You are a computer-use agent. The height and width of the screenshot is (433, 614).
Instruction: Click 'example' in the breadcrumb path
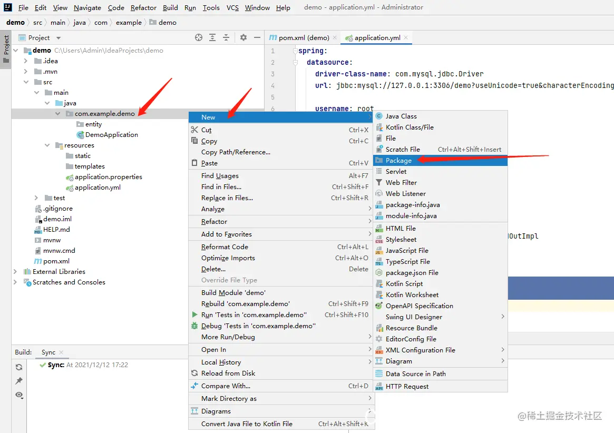coord(129,23)
